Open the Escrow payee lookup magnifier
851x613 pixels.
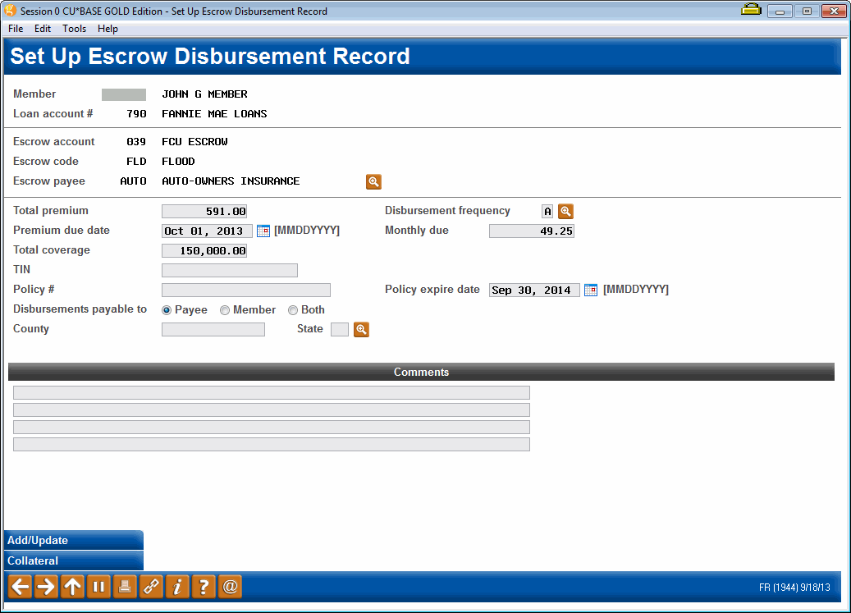[373, 181]
